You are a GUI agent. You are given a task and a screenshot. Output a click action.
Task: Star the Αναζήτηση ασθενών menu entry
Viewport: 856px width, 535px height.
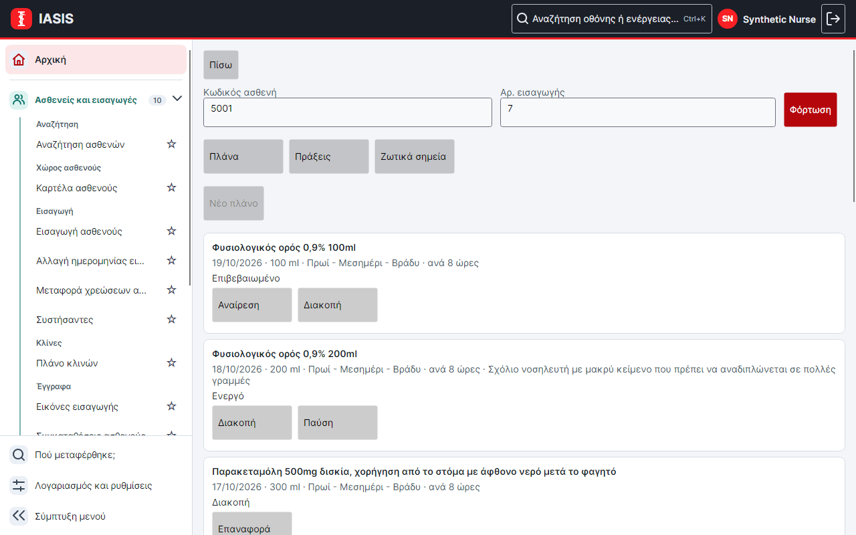pyautogui.click(x=171, y=144)
